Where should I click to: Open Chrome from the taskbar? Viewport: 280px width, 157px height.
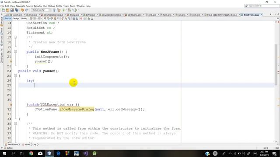pyautogui.click(x=31, y=153)
